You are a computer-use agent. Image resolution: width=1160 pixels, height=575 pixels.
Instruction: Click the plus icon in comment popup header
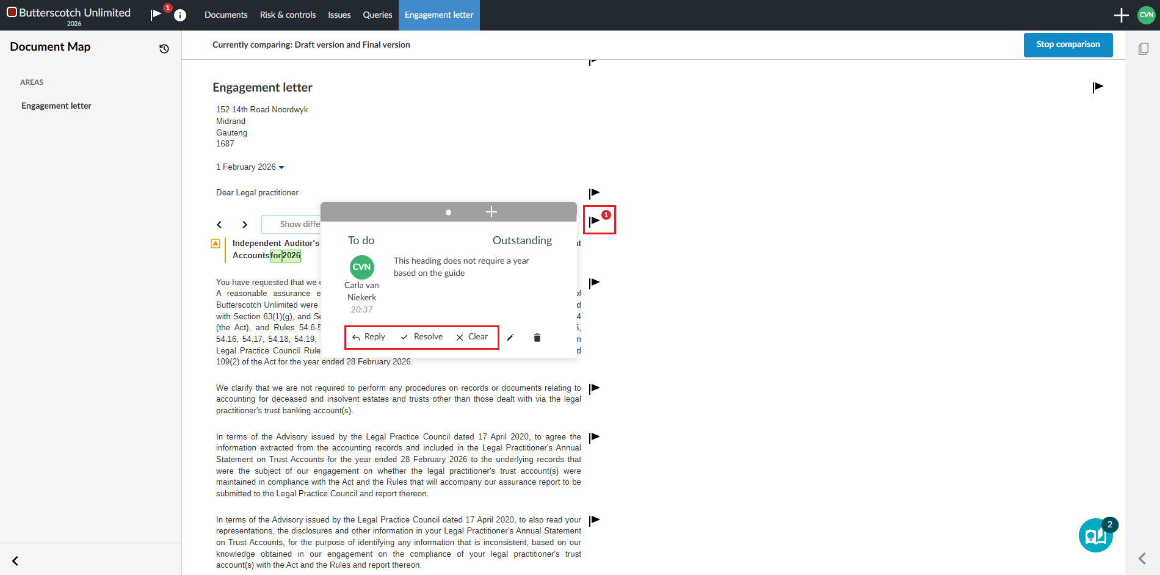pos(491,212)
